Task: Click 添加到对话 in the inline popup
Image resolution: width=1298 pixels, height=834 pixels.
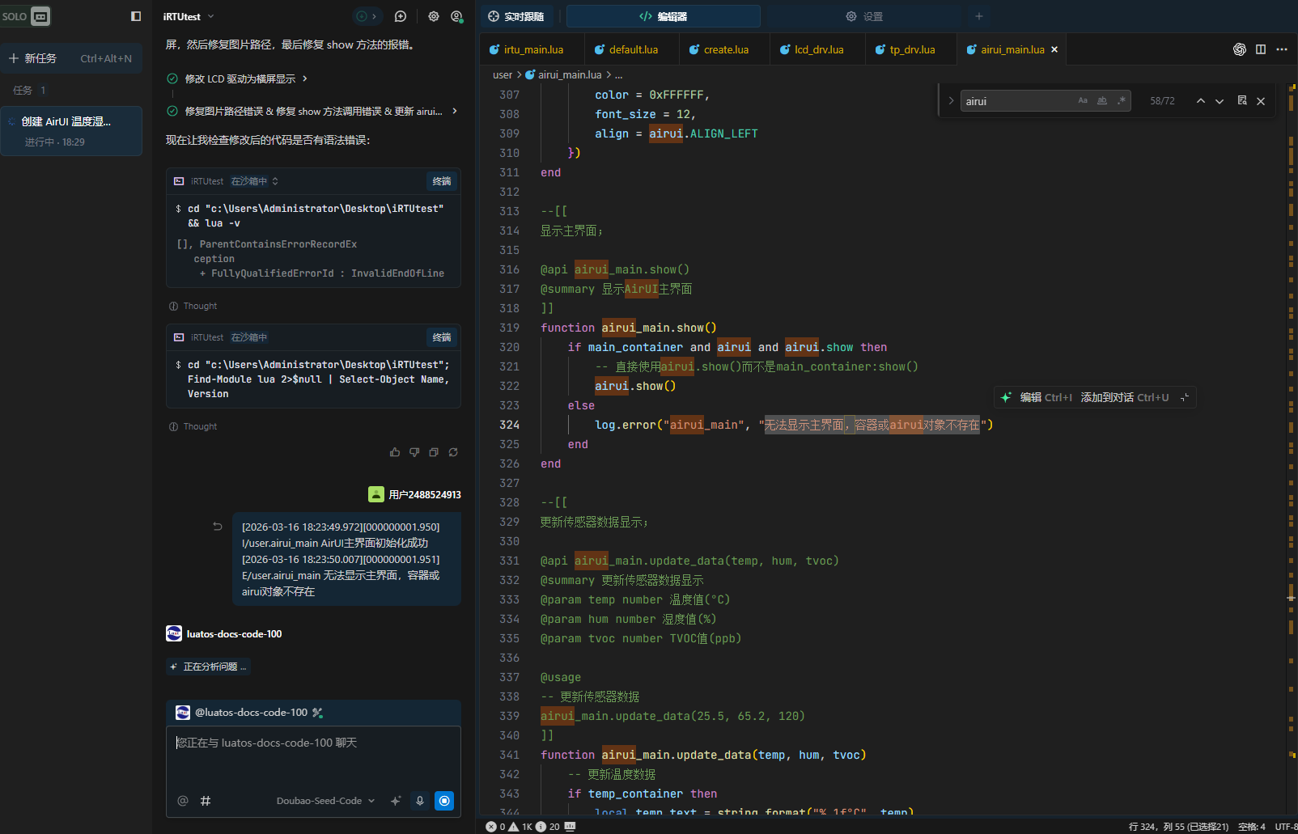Action: [x=1125, y=397]
